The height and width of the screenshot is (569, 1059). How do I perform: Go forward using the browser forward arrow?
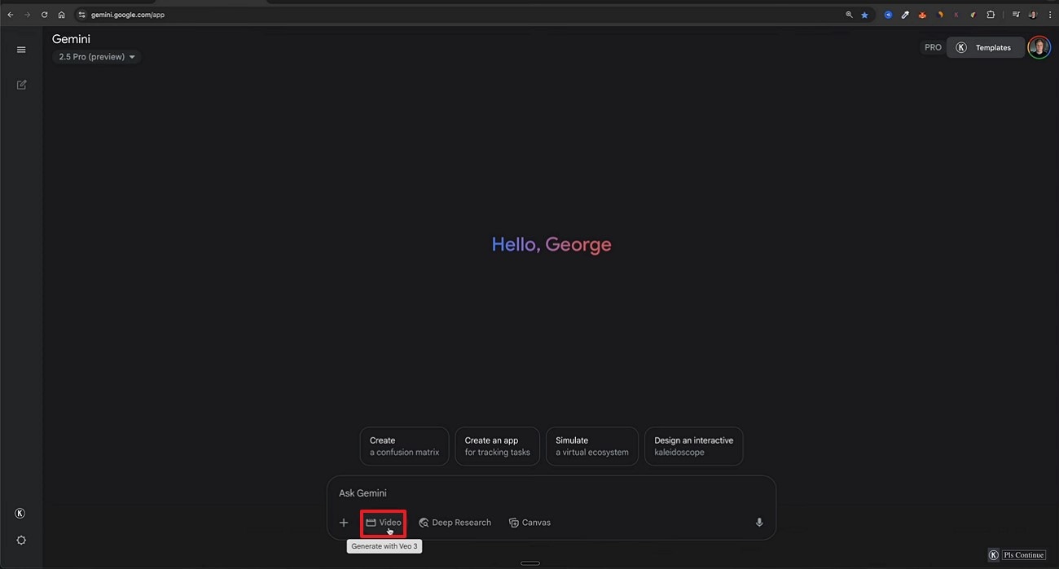click(x=27, y=15)
